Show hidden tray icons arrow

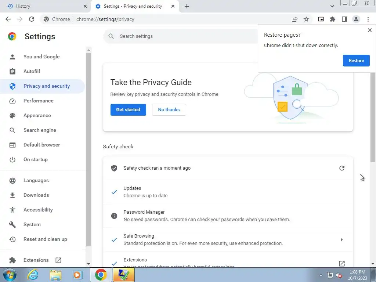321,275
